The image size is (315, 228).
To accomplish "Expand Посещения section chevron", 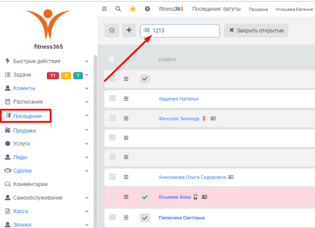I will (86, 115).
